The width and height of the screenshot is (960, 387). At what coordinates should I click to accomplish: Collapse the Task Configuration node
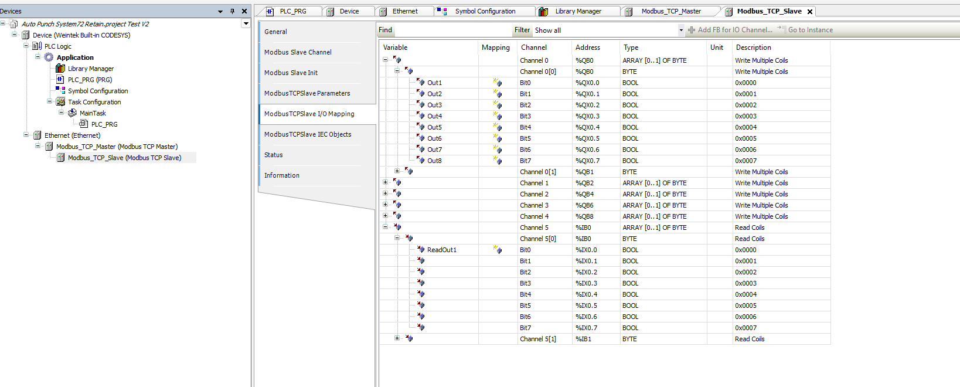tap(50, 101)
